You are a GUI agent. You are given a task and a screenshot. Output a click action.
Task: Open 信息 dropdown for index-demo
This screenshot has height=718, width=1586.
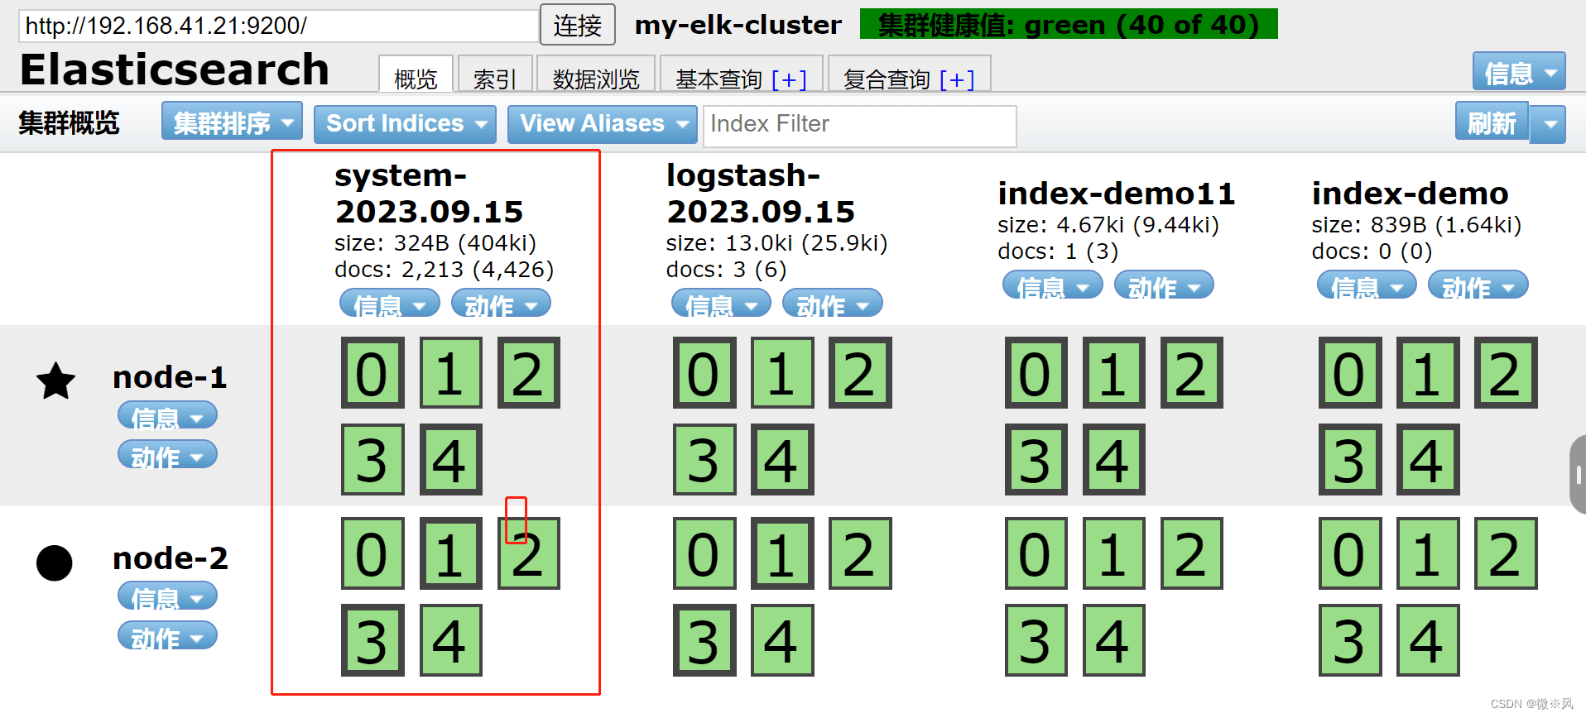(x=1367, y=285)
